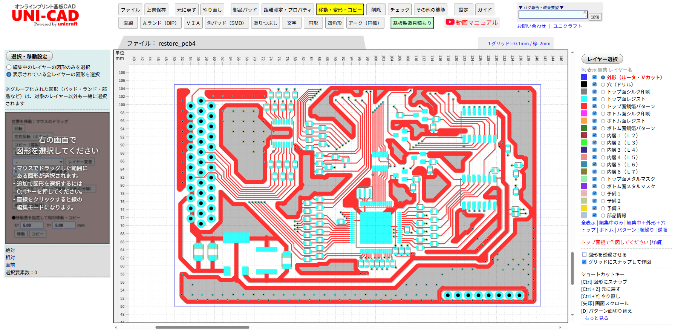The height and width of the screenshot is (332, 675).
Task: Uncheck グリッドにスナップして作図 option
Action: [x=584, y=262]
